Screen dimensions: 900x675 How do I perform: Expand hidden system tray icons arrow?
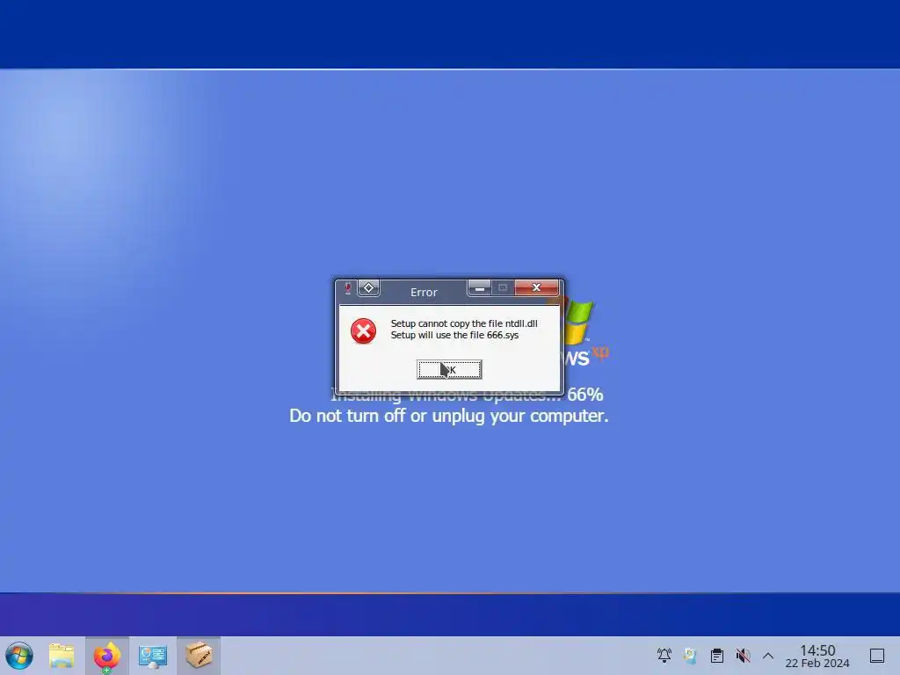[768, 656]
